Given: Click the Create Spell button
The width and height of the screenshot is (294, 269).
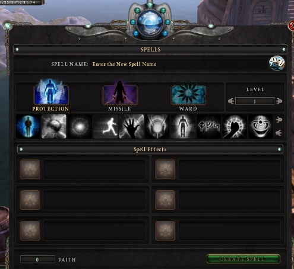Looking at the screenshot, I should [243, 259].
